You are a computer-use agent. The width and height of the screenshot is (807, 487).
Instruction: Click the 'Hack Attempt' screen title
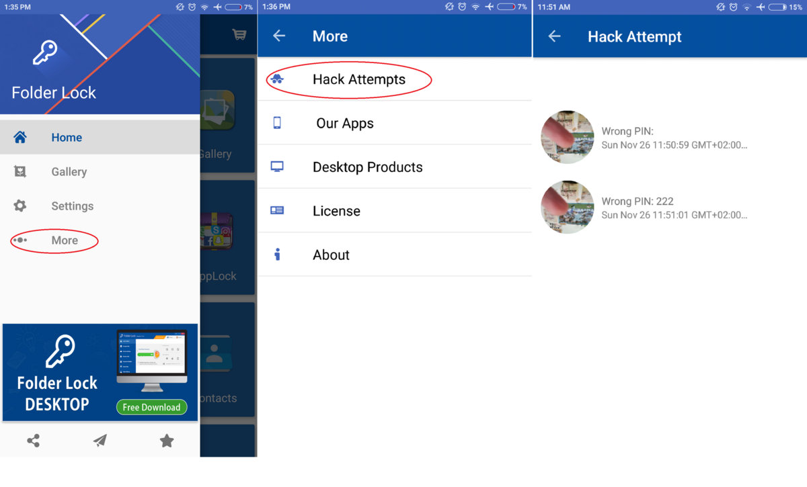635,37
